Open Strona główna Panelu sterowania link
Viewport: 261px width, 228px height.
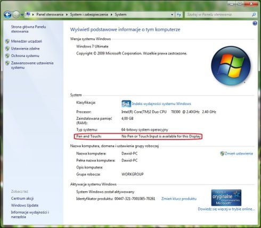[x=28, y=29]
